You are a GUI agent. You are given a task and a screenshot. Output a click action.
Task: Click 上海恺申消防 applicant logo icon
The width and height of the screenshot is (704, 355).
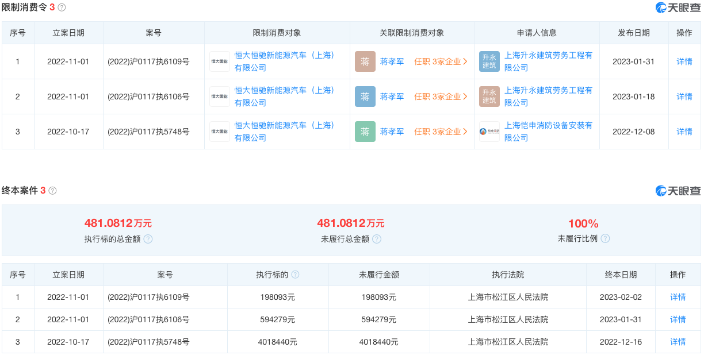pyautogui.click(x=489, y=132)
